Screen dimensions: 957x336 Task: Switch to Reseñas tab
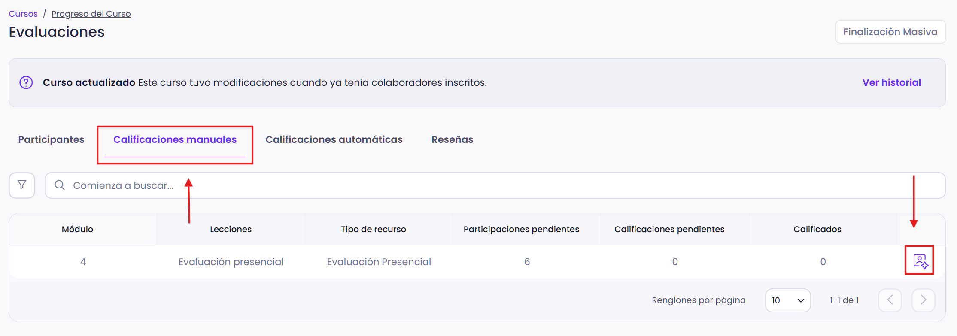(x=452, y=139)
